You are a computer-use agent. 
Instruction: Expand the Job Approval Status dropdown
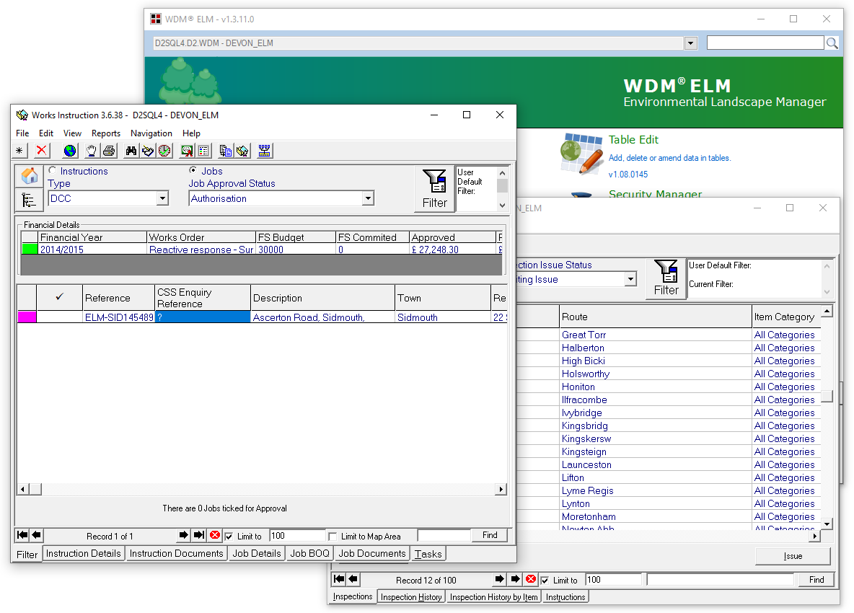click(367, 198)
